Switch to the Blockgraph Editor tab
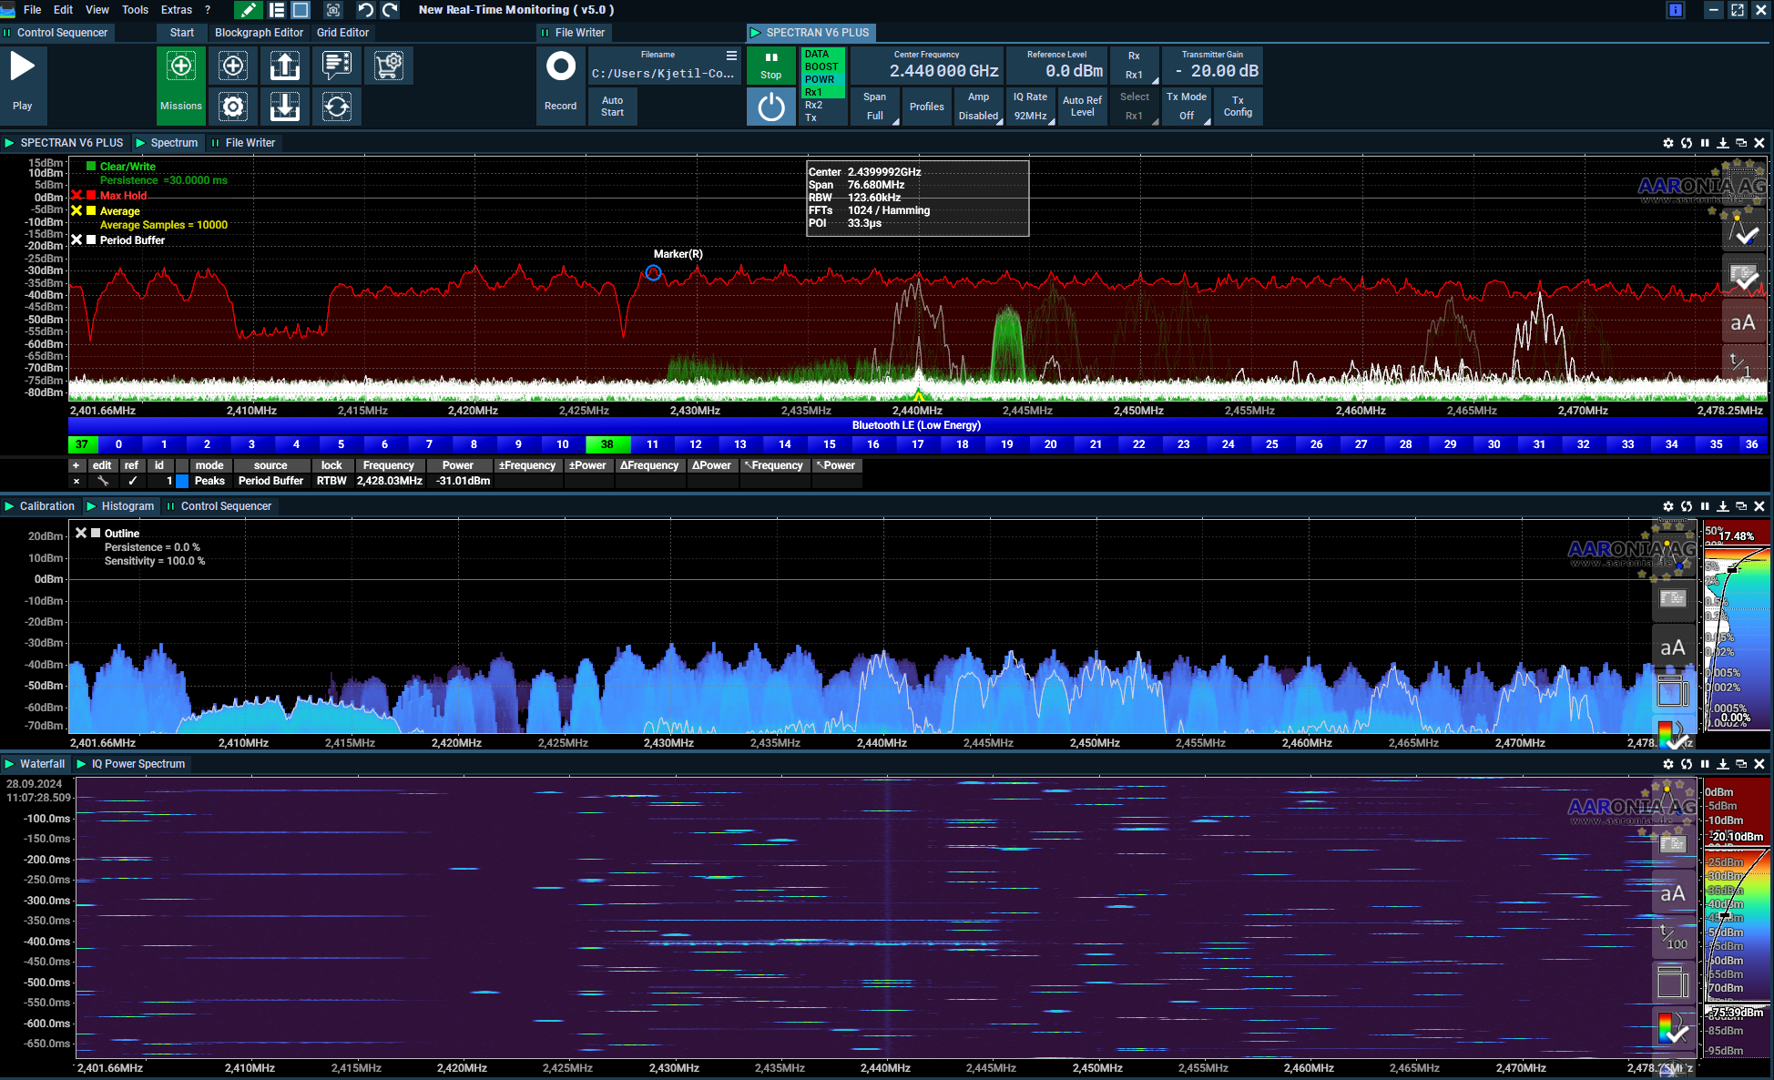 pos(259,33)
